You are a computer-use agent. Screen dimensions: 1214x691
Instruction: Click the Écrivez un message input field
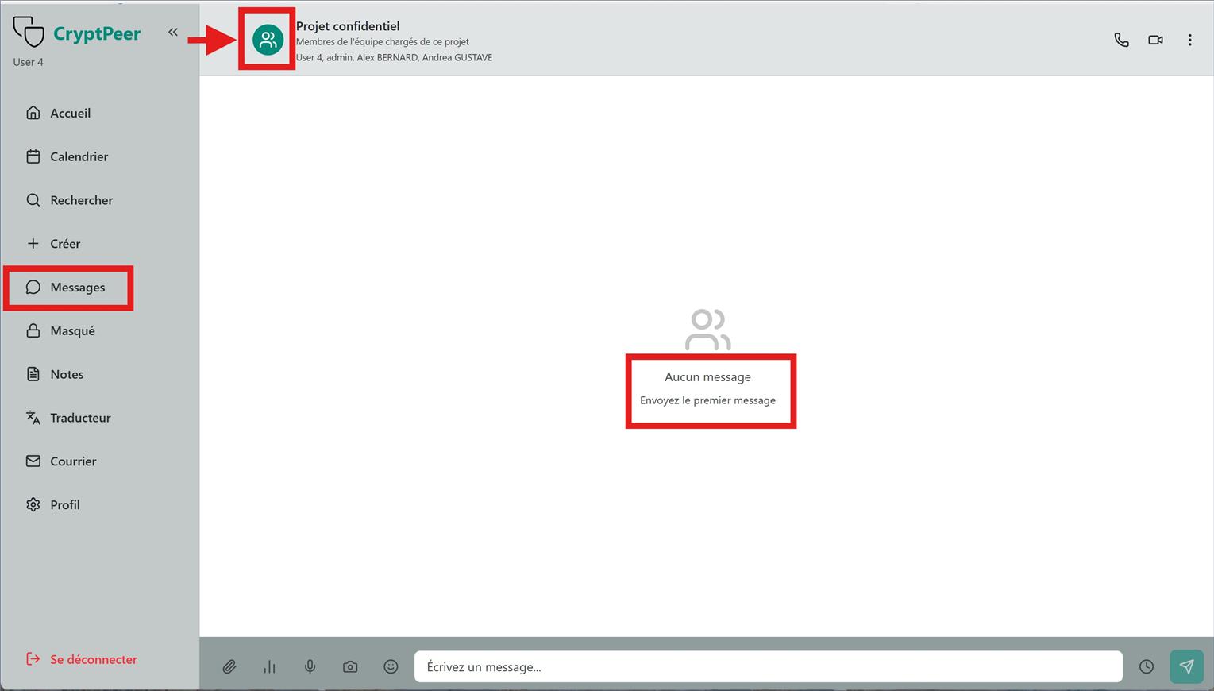(767, 666)
